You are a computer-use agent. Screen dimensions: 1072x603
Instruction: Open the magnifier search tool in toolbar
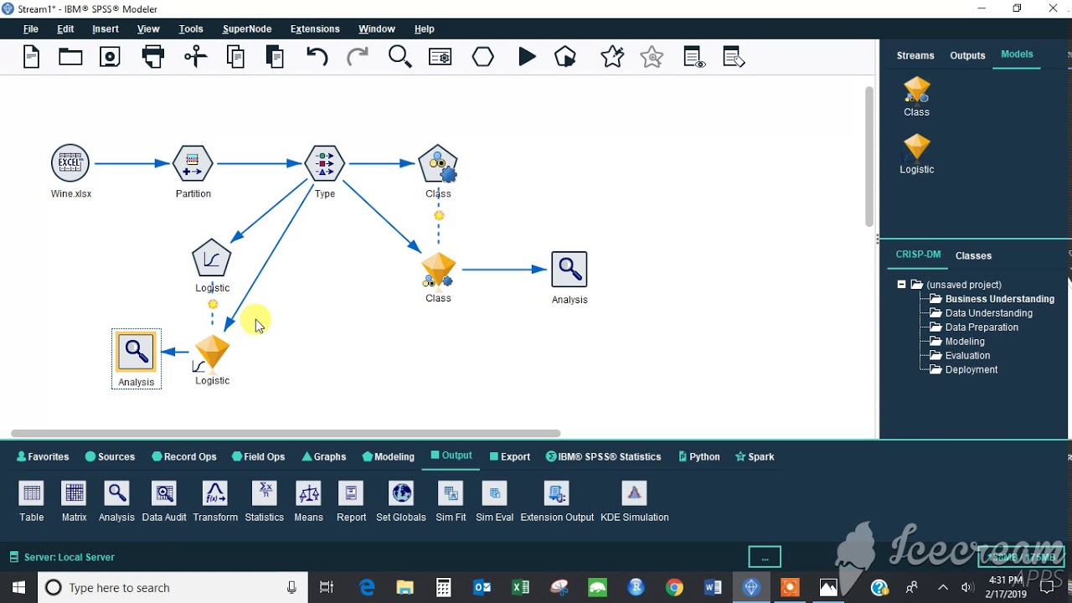(399, 57)
